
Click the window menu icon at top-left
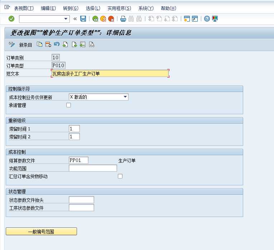(x=7, y=7)
